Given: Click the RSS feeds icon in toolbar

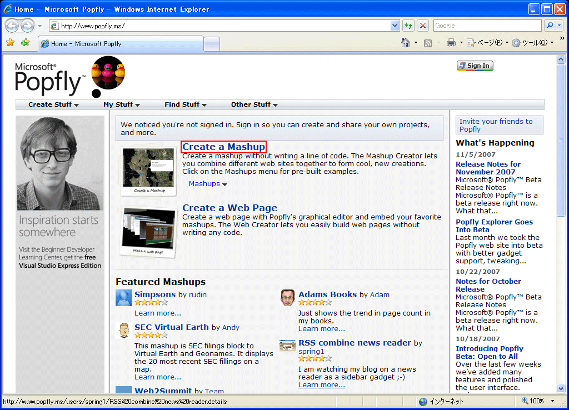Looking at the screenshot, I should [x=428, y=43].
